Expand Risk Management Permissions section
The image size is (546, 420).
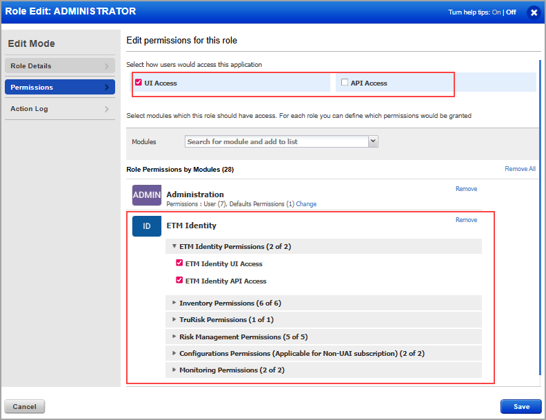coord(323,337)
